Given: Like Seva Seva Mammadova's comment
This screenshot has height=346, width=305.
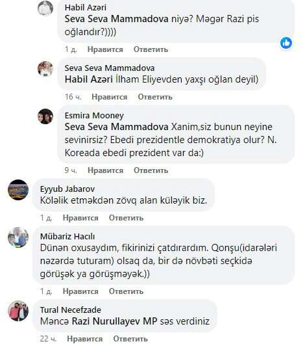Looking at the screenshot, I should (110, 97).
